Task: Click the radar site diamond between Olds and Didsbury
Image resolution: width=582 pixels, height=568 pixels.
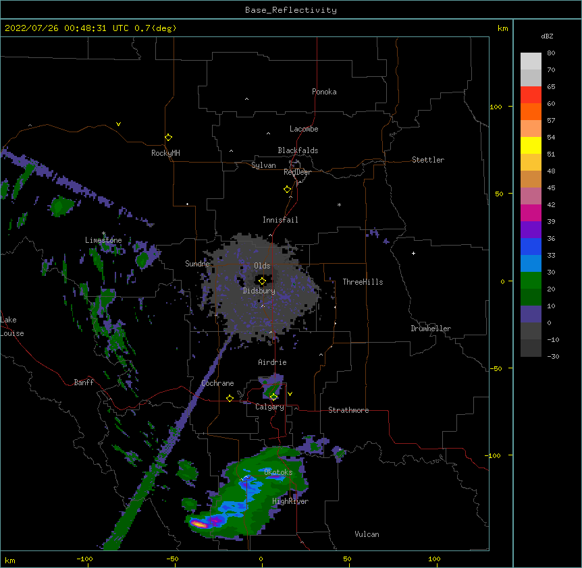Action: pos(262,281)
